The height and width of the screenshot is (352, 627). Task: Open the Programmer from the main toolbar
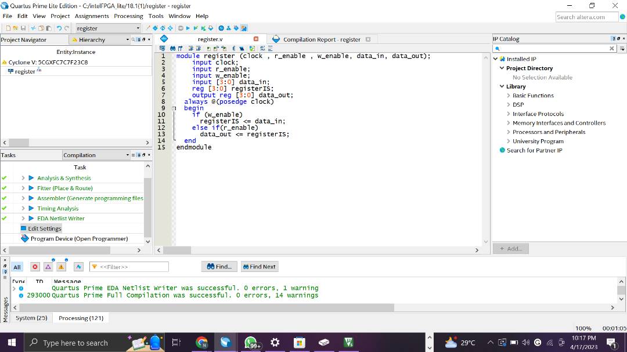click(244, 27)
